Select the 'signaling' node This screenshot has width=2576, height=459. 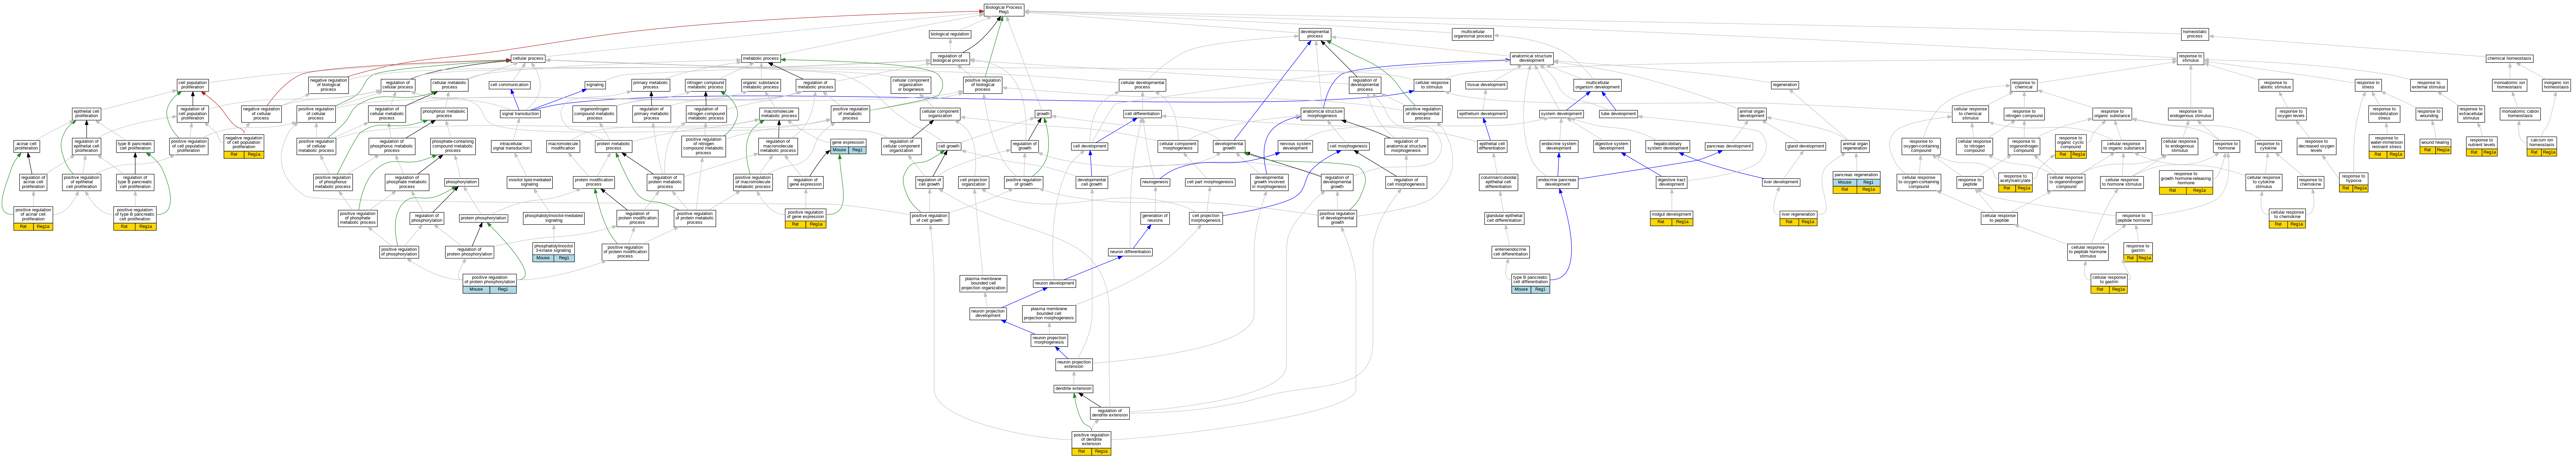click(x=595, y=85)
